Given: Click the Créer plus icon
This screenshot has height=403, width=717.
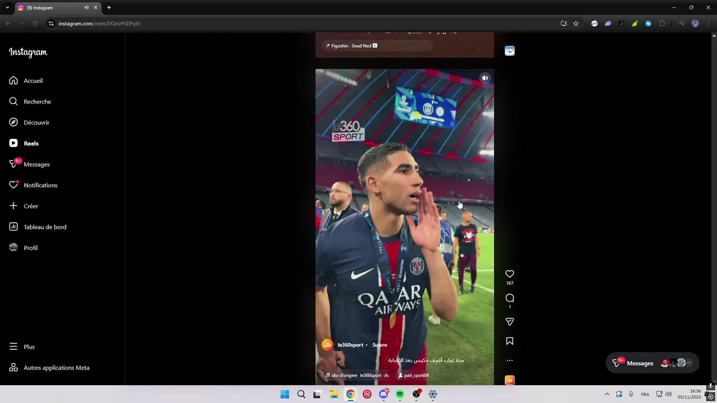Looking at the screenshot, I should [x=13, y=206].
